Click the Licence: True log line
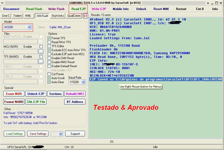Image resolution: width=224 pixels, height=150 pixels. [x=103, y=34]
